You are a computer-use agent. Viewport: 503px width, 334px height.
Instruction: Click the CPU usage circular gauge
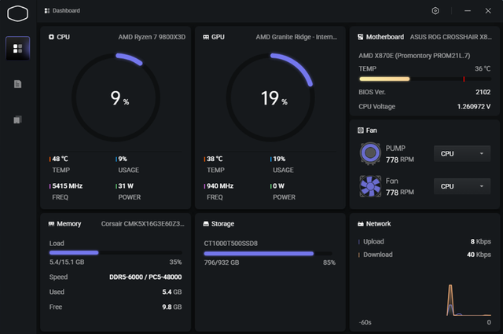pyautogui.click(x=116, y=98)
